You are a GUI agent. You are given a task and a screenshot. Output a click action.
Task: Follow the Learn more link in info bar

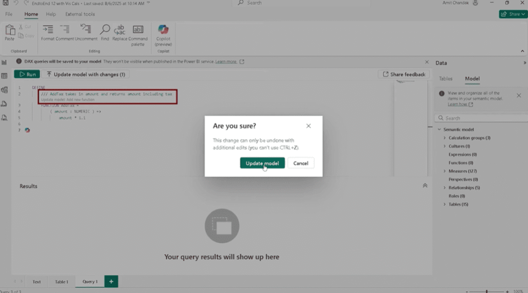[x=226, y=62]
